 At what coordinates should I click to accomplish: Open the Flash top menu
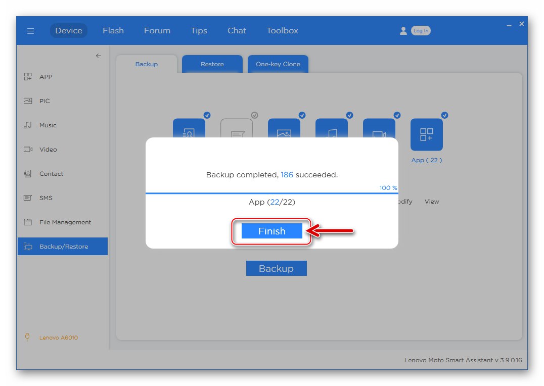pyautogui.click(x=113, y=30)
